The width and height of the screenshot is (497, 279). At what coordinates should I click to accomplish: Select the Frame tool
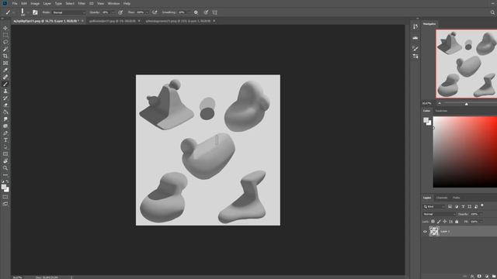(x=5, y=63)
